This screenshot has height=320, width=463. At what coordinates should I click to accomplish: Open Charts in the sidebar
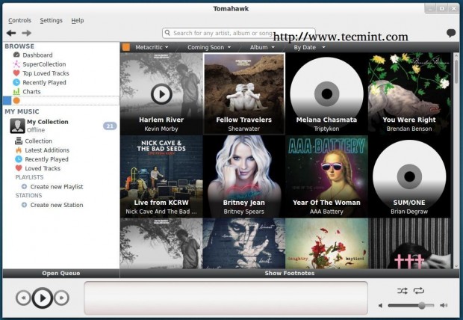(x=31, y=91)
